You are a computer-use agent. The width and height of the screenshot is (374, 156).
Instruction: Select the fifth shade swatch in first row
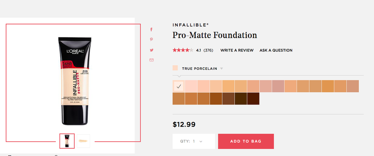[229, 86]
